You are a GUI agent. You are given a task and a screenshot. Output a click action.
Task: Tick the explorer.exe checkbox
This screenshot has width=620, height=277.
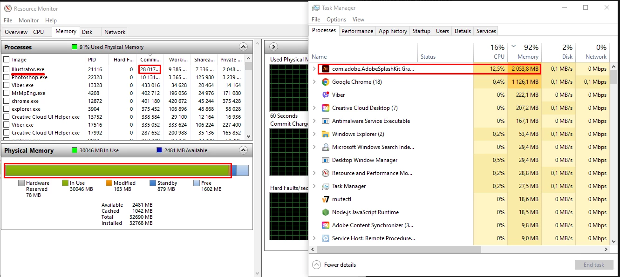[7, 109]
